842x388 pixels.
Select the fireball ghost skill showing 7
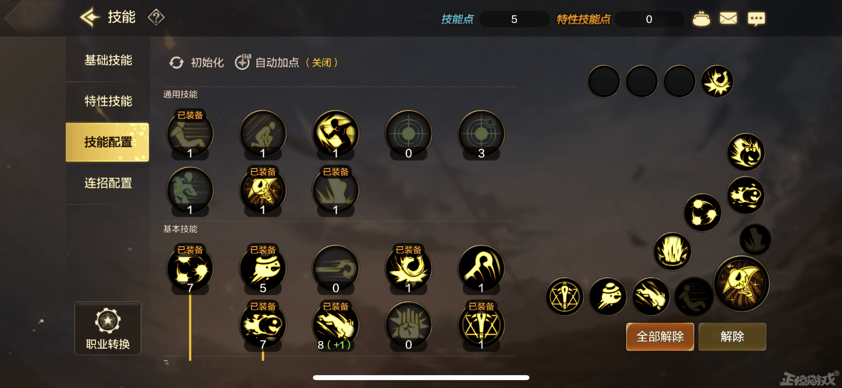click(263, 326)
